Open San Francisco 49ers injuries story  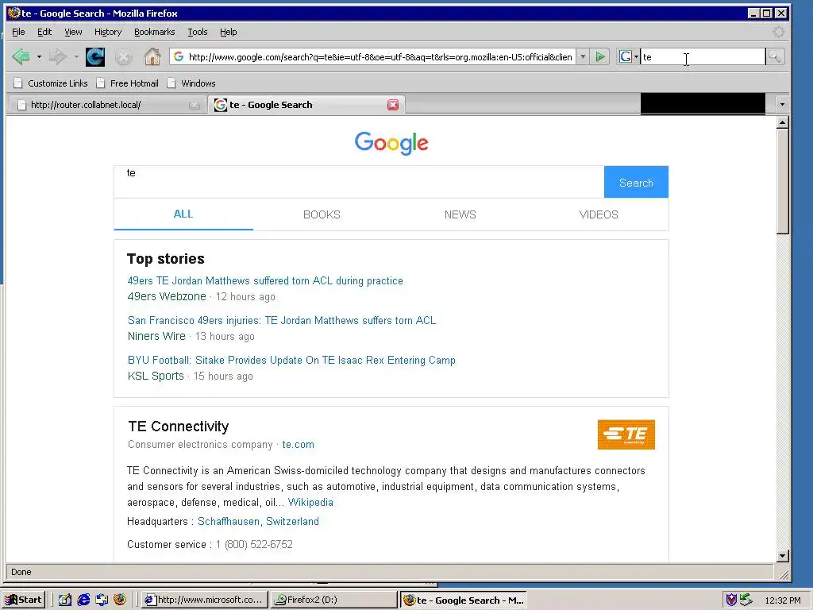[x=282, y=321]
